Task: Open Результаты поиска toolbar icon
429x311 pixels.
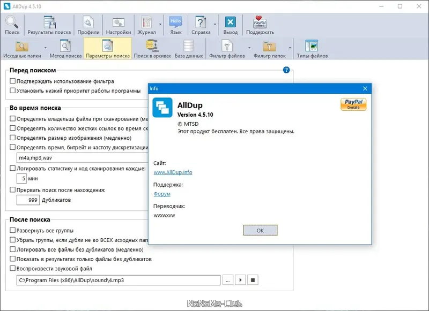Action: 49,25
